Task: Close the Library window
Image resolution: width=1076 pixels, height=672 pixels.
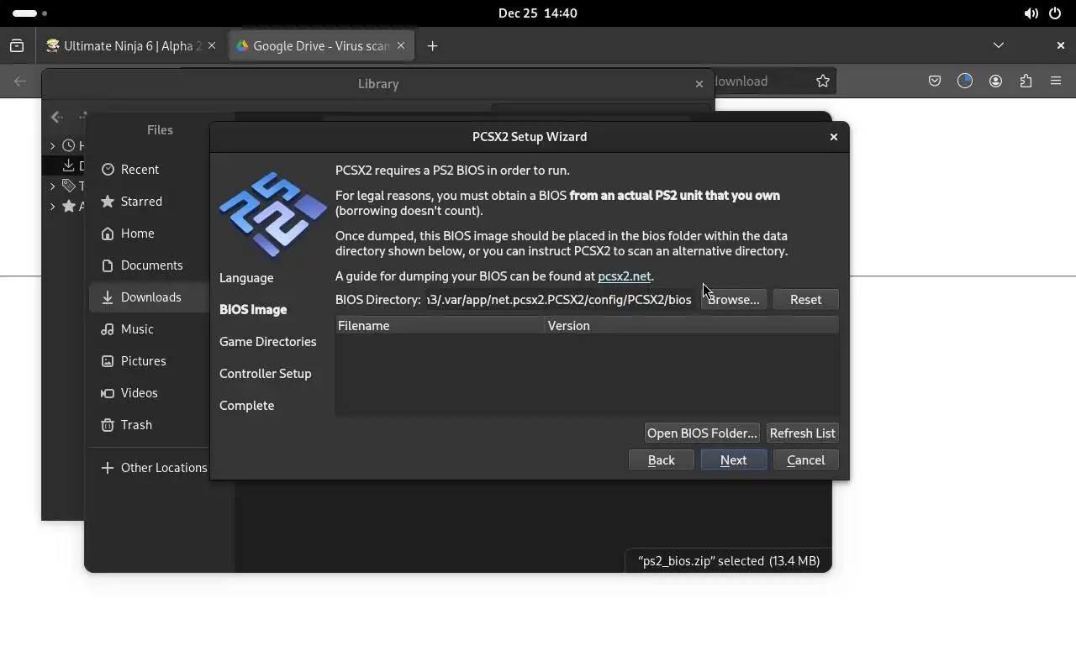Action: pyautogui.click(x=699, y=84)
